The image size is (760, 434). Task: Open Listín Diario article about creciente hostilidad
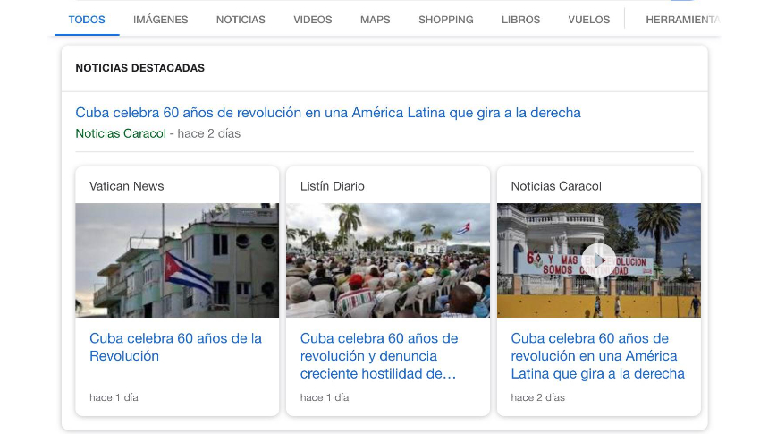[x=379, y=356]
